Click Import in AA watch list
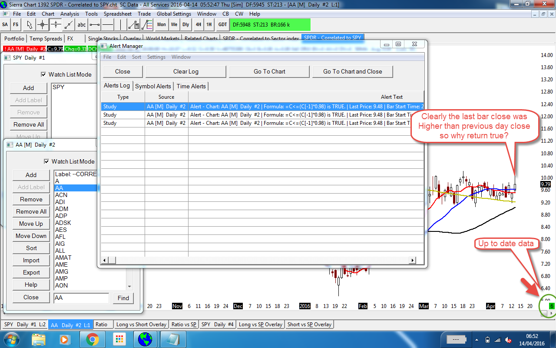556x348 pixels. [31, 260]
